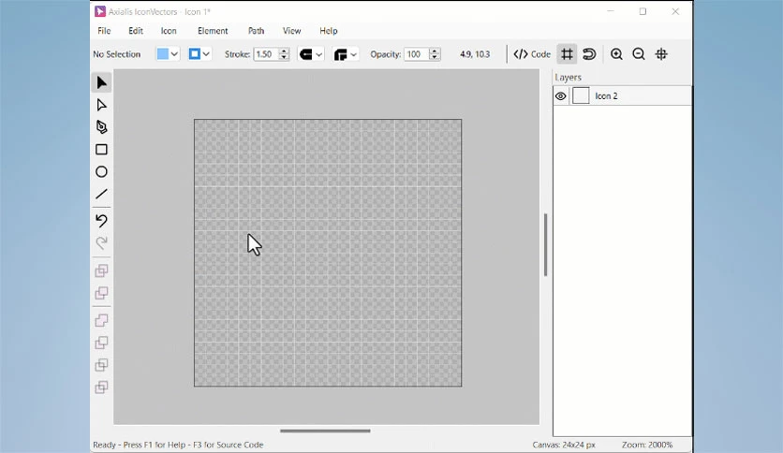
Task: Click the Zoom: 2000% status text
Action: pyautogui.click(x=647, y=445)
